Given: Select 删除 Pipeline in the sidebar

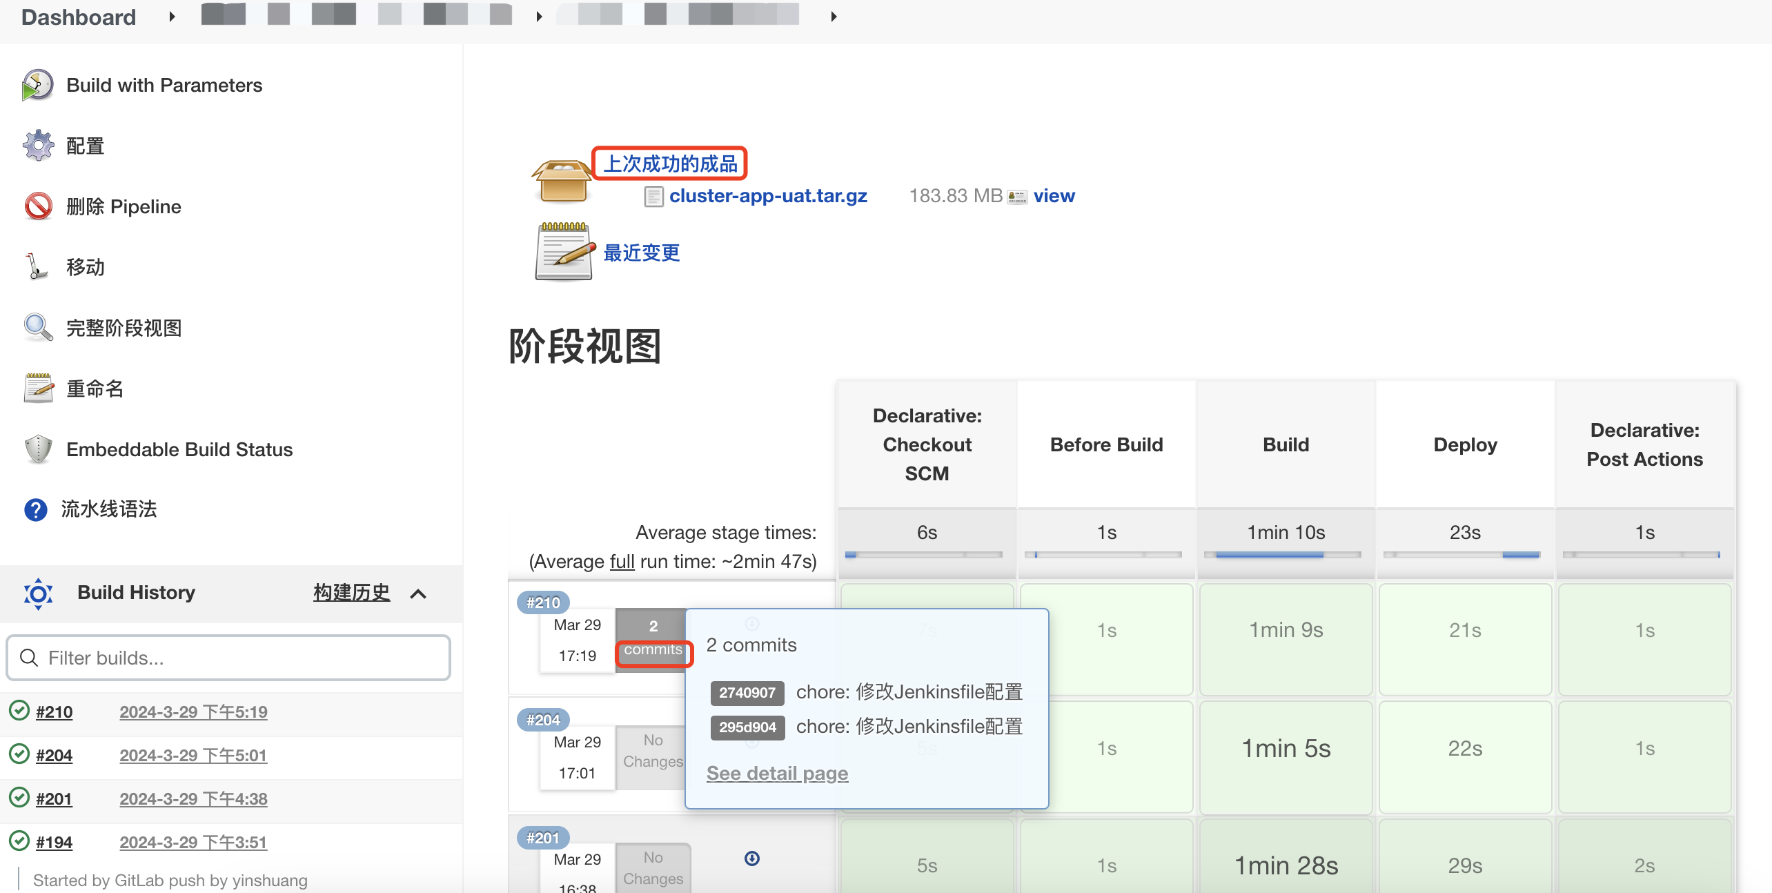Looking at the screenshot, I should (124, 206).
